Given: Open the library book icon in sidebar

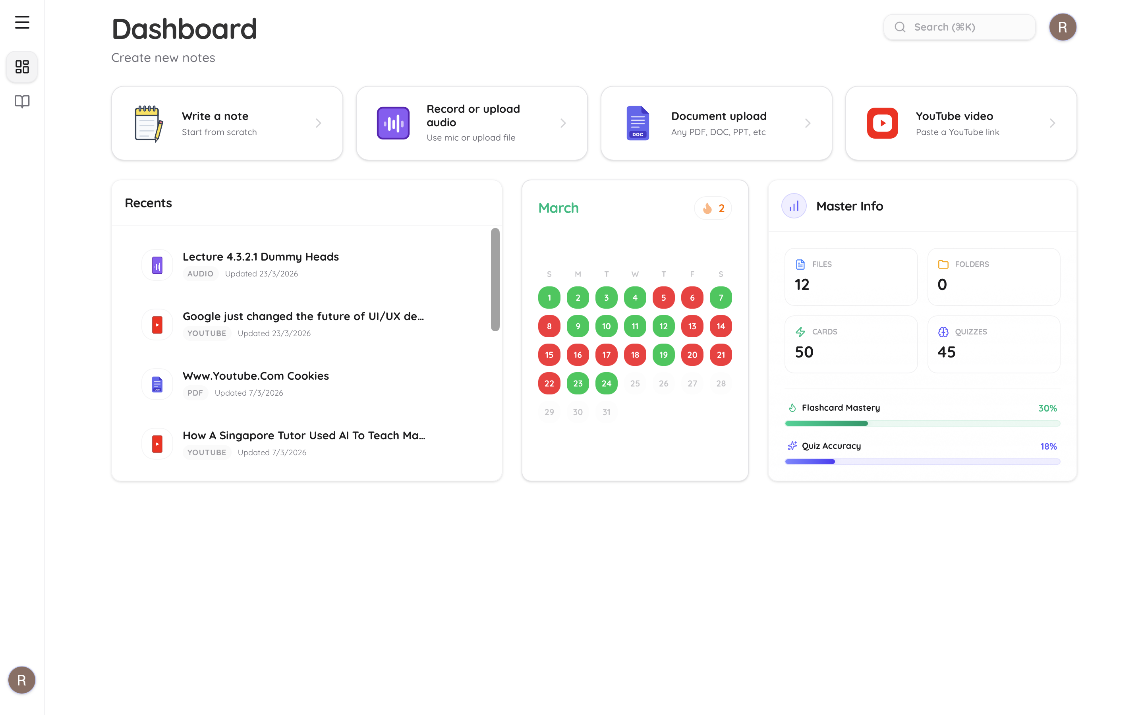Looking at the screenshot, I should (22, 101).
